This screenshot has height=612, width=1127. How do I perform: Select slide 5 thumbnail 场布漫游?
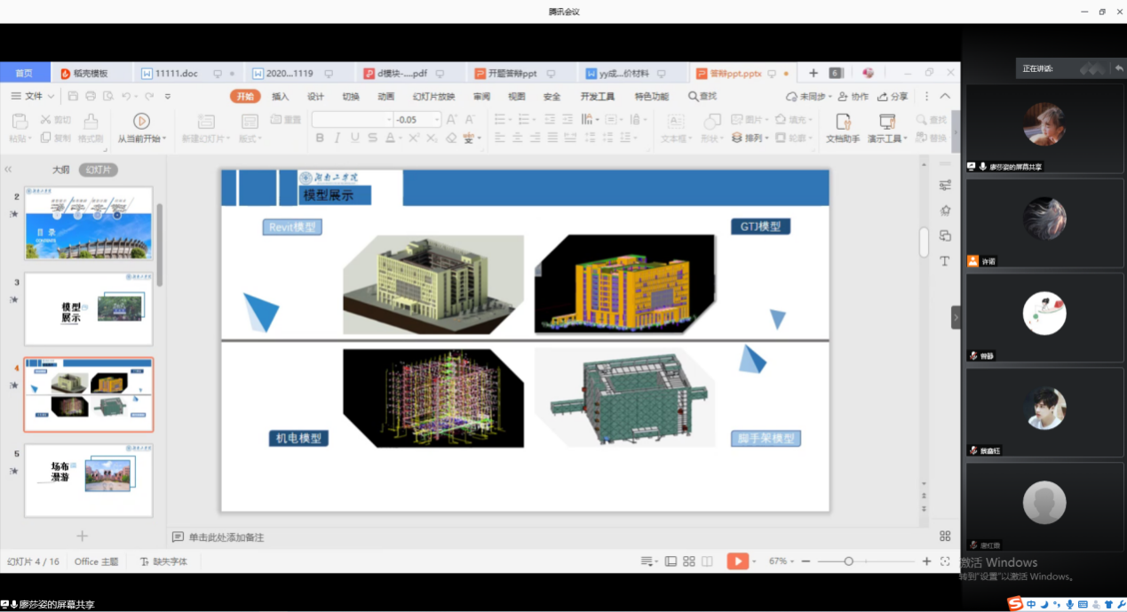point(89,480)
